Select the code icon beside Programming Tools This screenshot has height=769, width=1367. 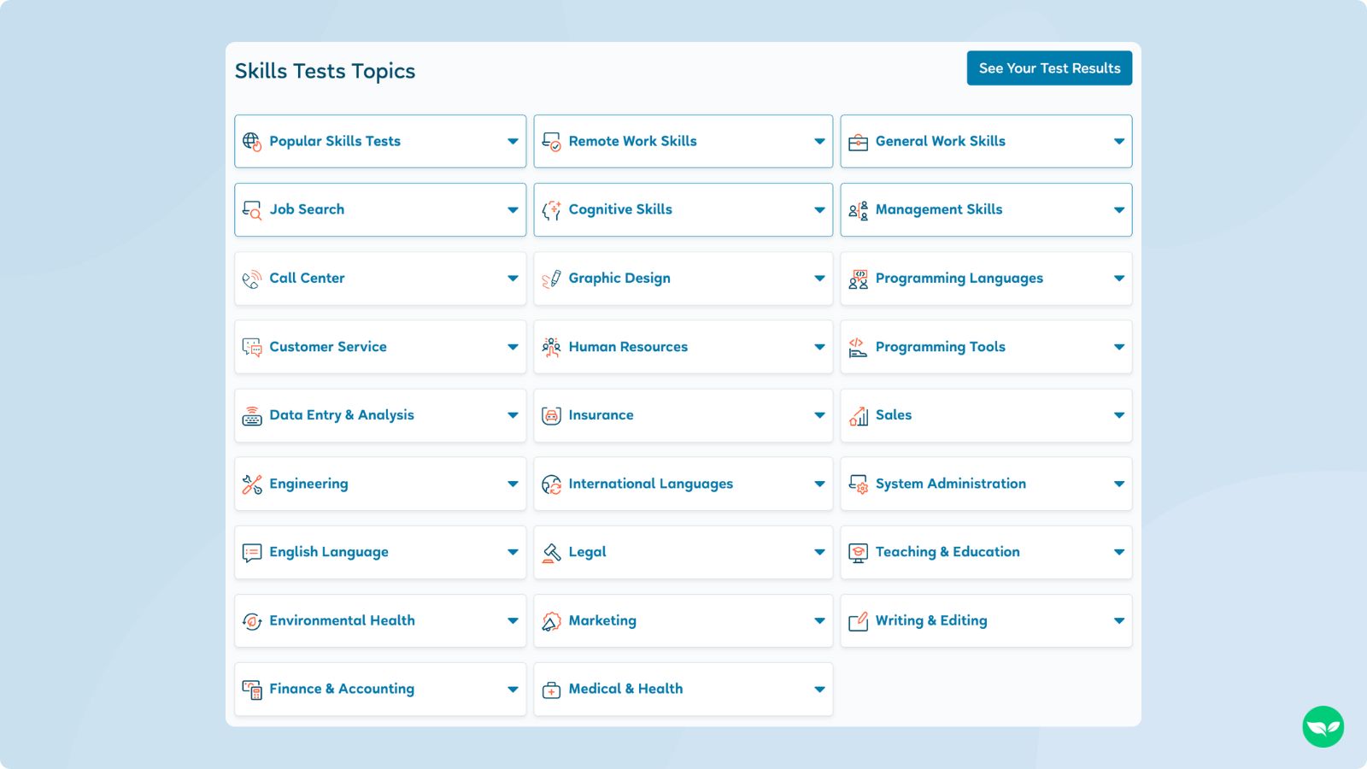click(x=856, y=346)
